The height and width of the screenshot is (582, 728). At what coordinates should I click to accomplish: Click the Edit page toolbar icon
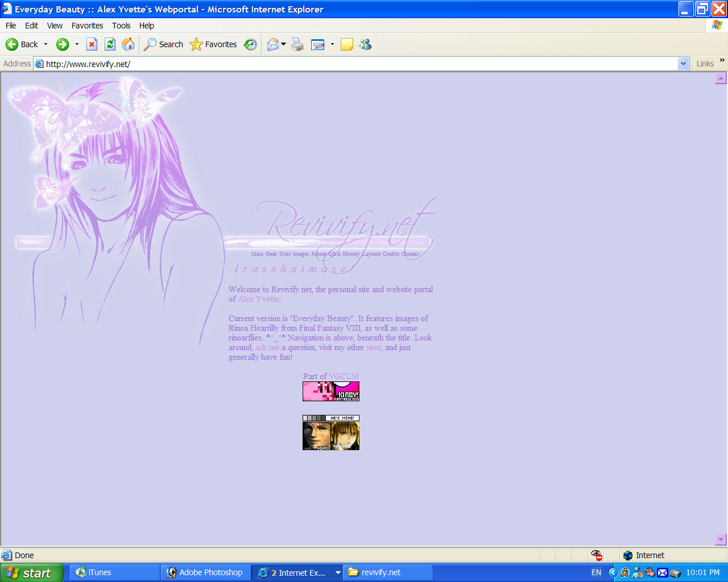(x=318, y=44)
